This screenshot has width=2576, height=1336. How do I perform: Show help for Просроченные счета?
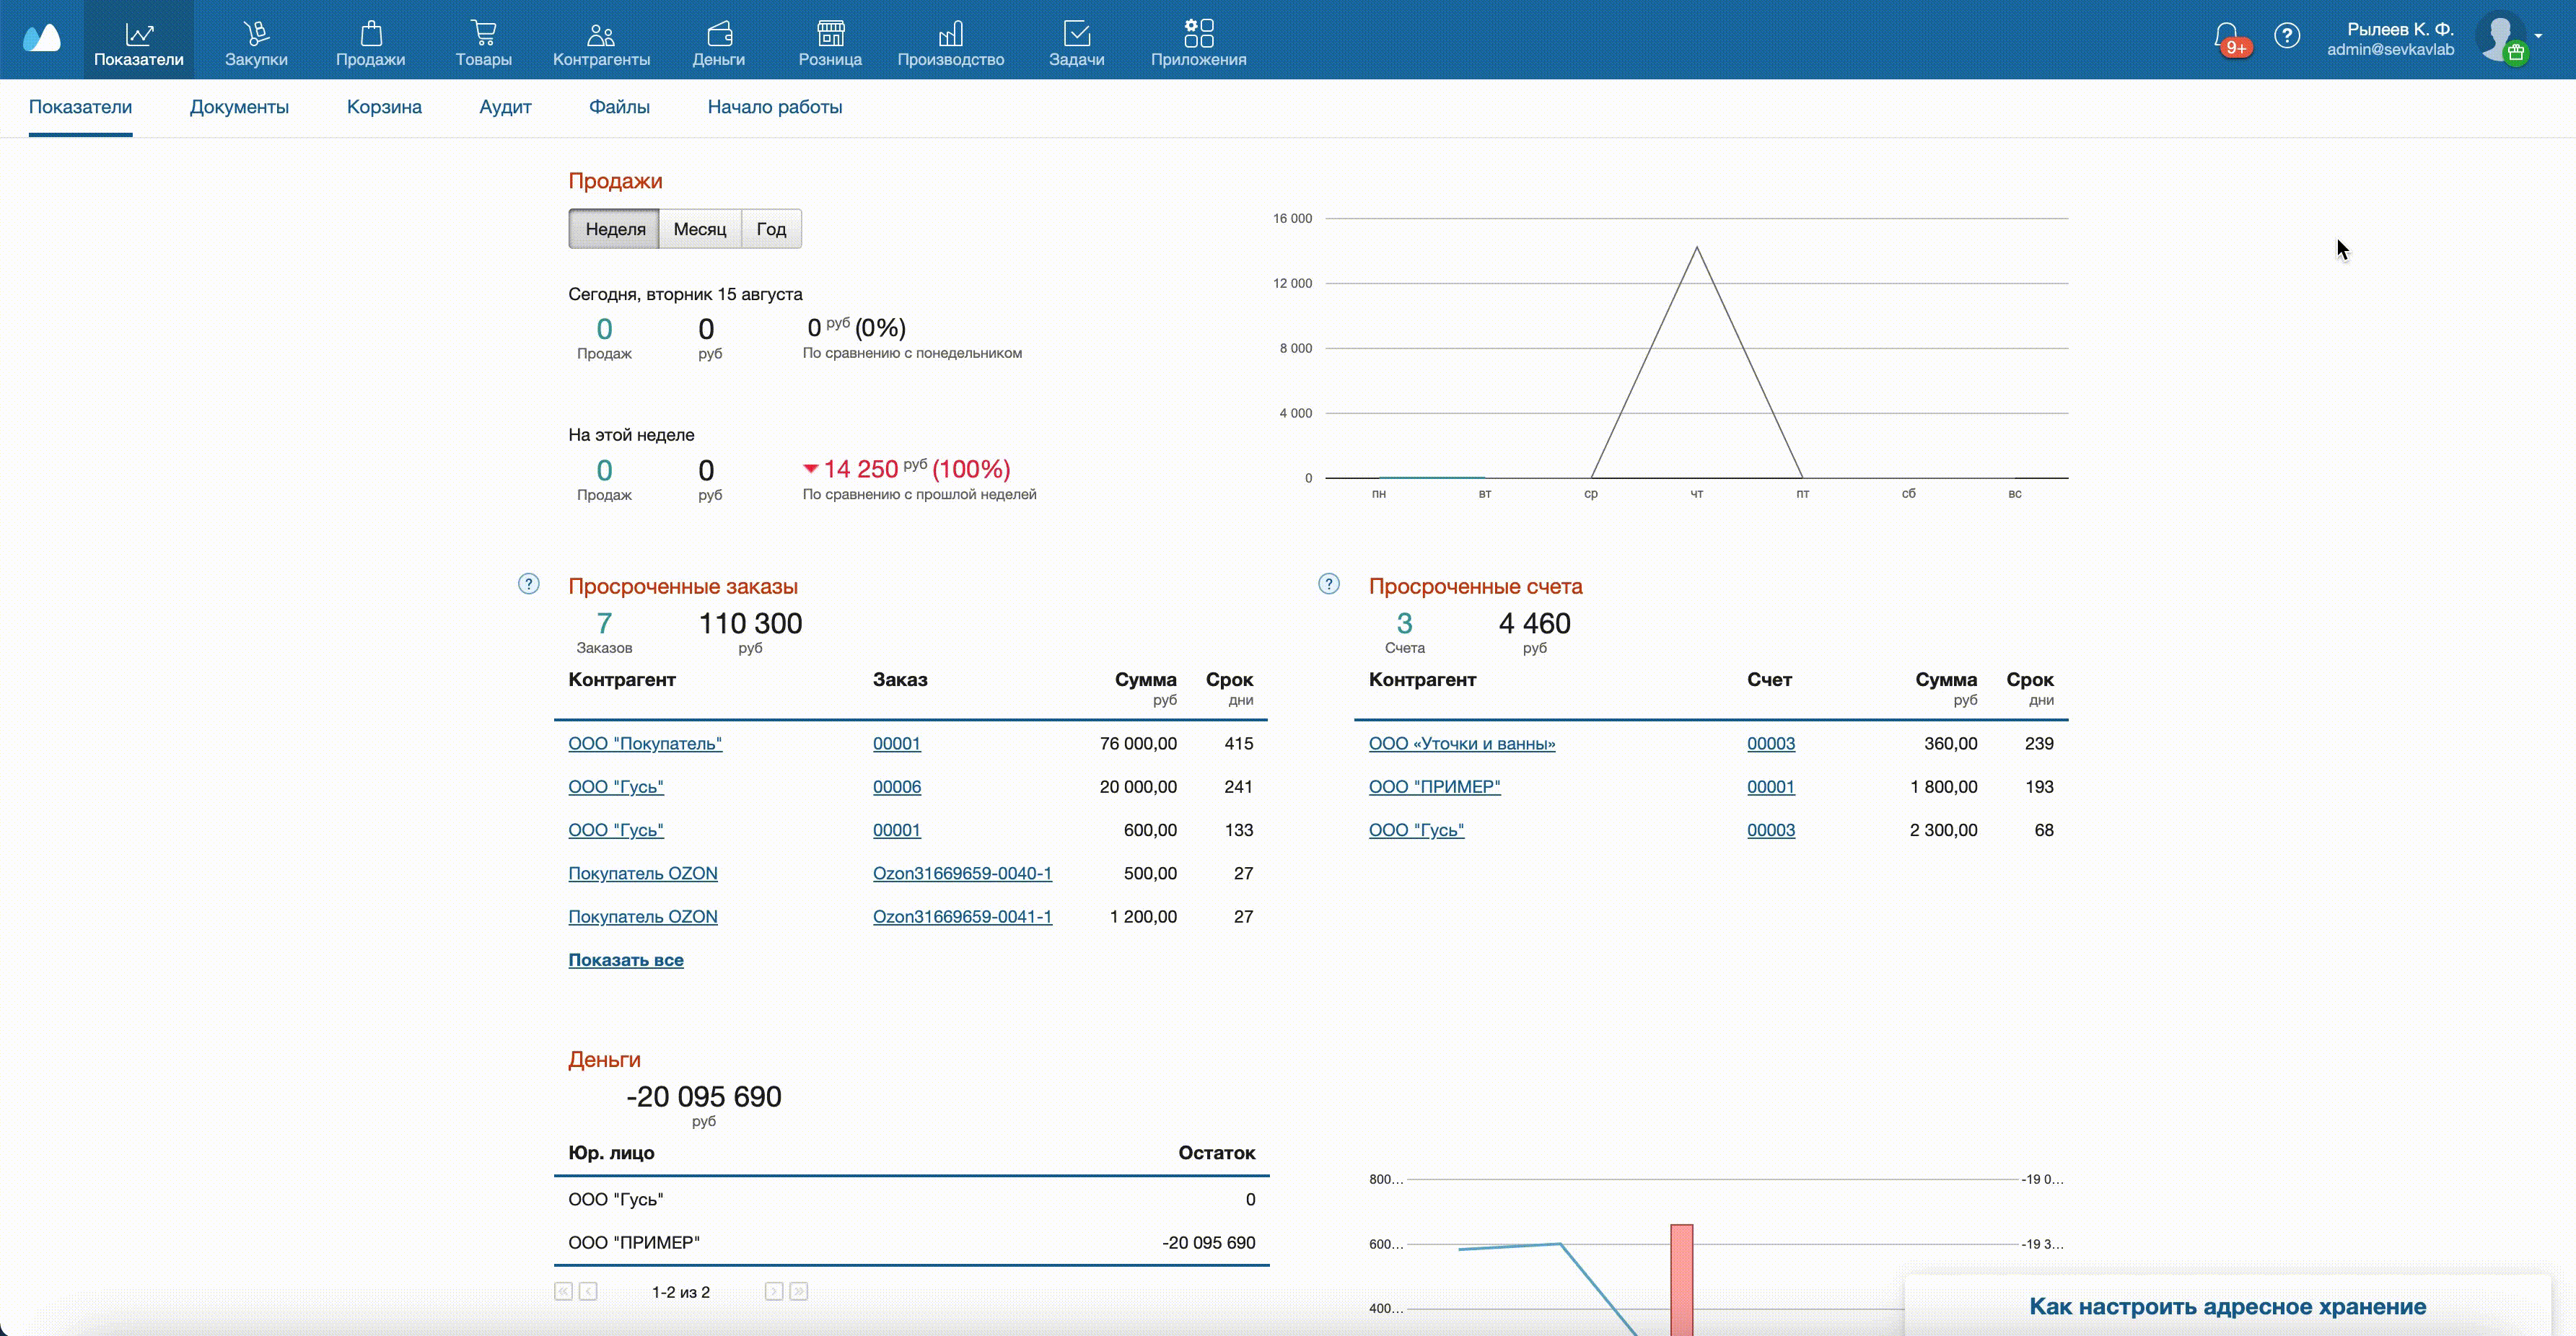pos(1328,584)
